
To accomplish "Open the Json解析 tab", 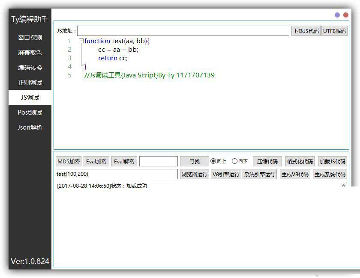I will (x=30, y=127).
